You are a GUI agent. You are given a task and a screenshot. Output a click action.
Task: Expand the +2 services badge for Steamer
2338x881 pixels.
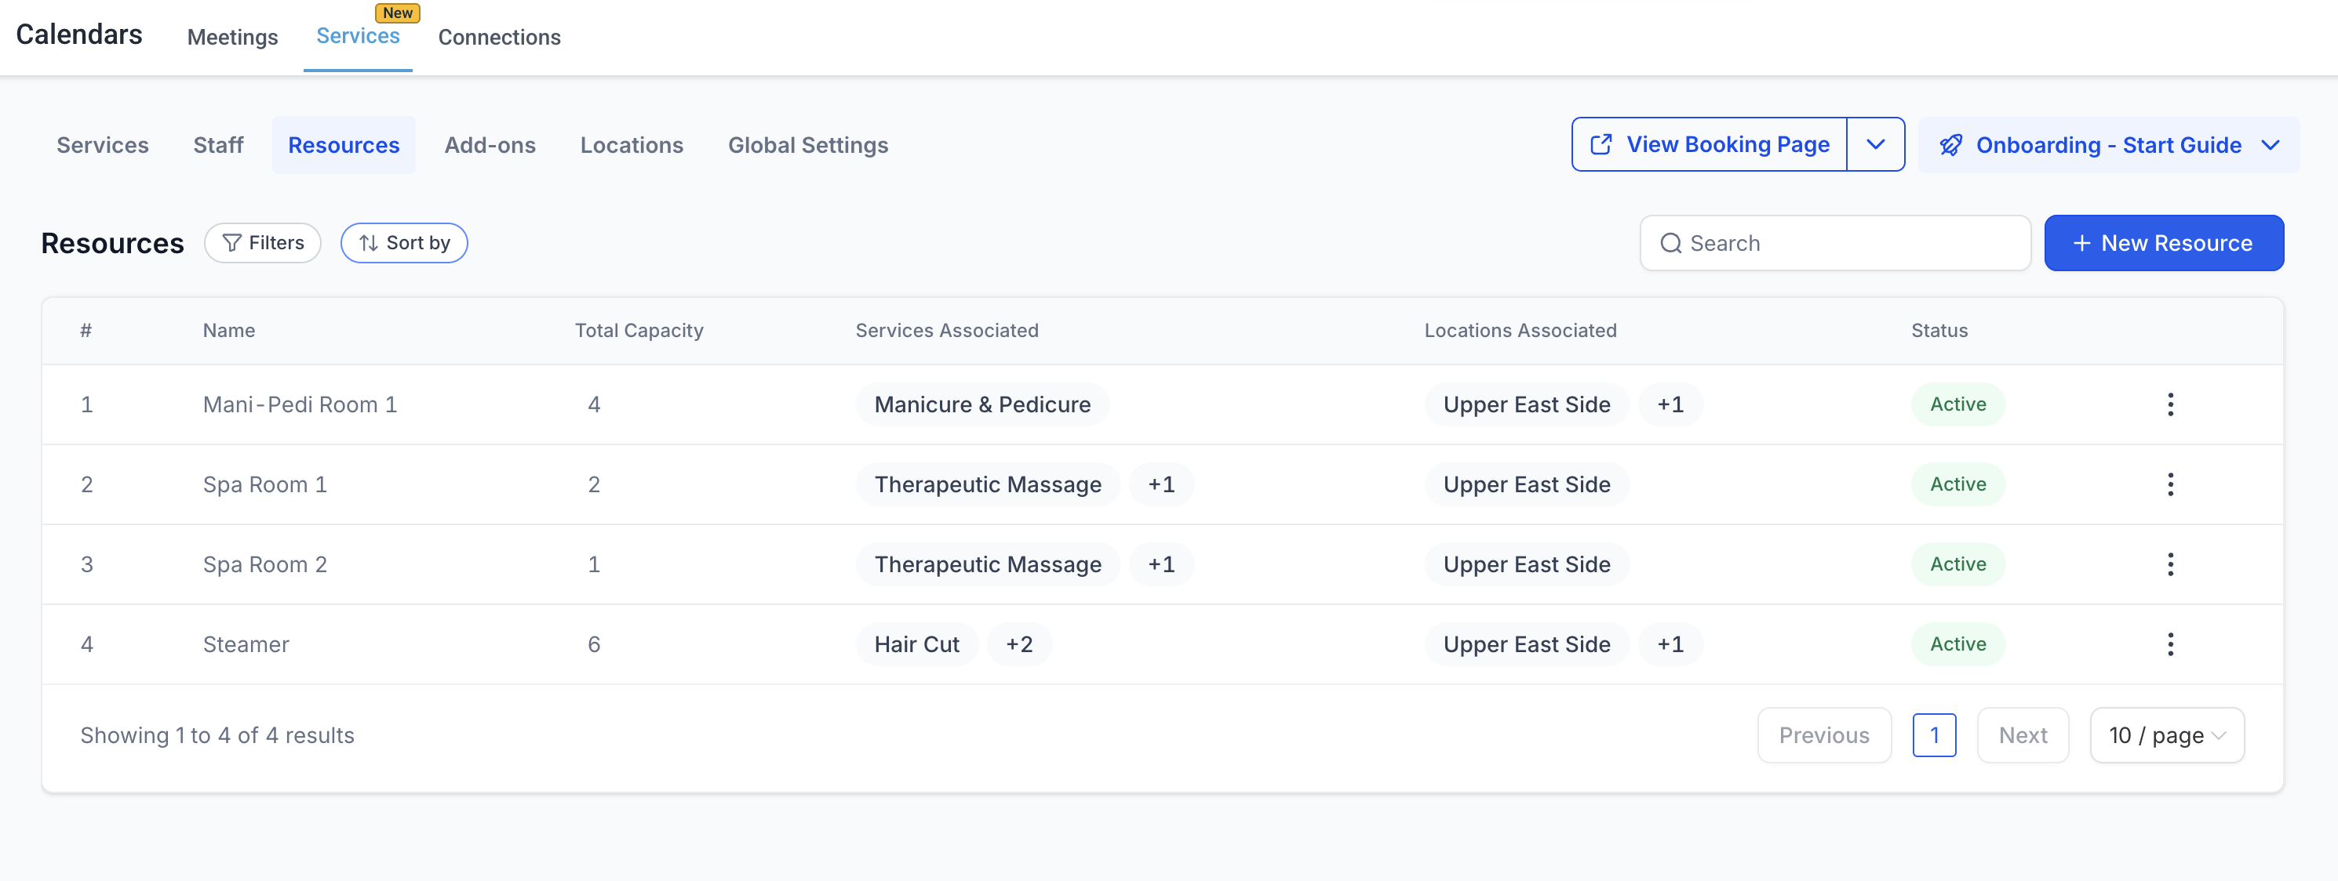1018,644
